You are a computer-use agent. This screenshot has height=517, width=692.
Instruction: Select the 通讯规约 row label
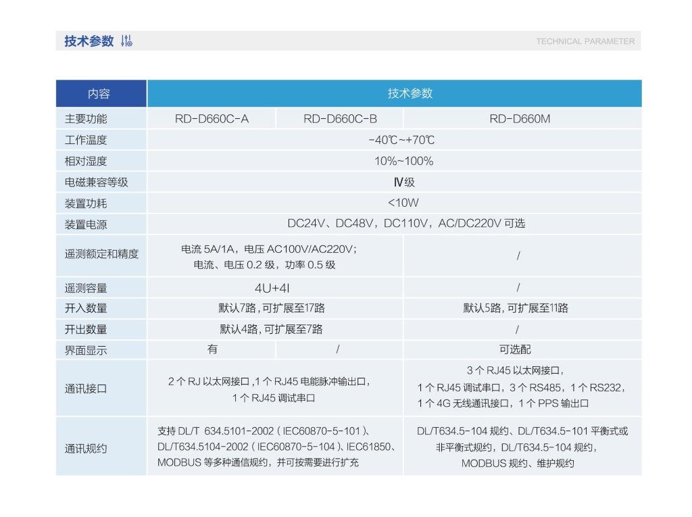(86, 448)
